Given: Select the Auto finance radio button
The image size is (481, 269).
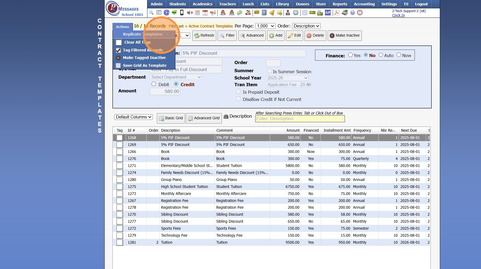Looking at the screenshot, I should 381,55.
